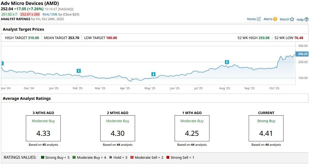Select the 3 Mths Ago 4.33 rating box
Screen dimensions: 310x164
(x=43, y=128)
